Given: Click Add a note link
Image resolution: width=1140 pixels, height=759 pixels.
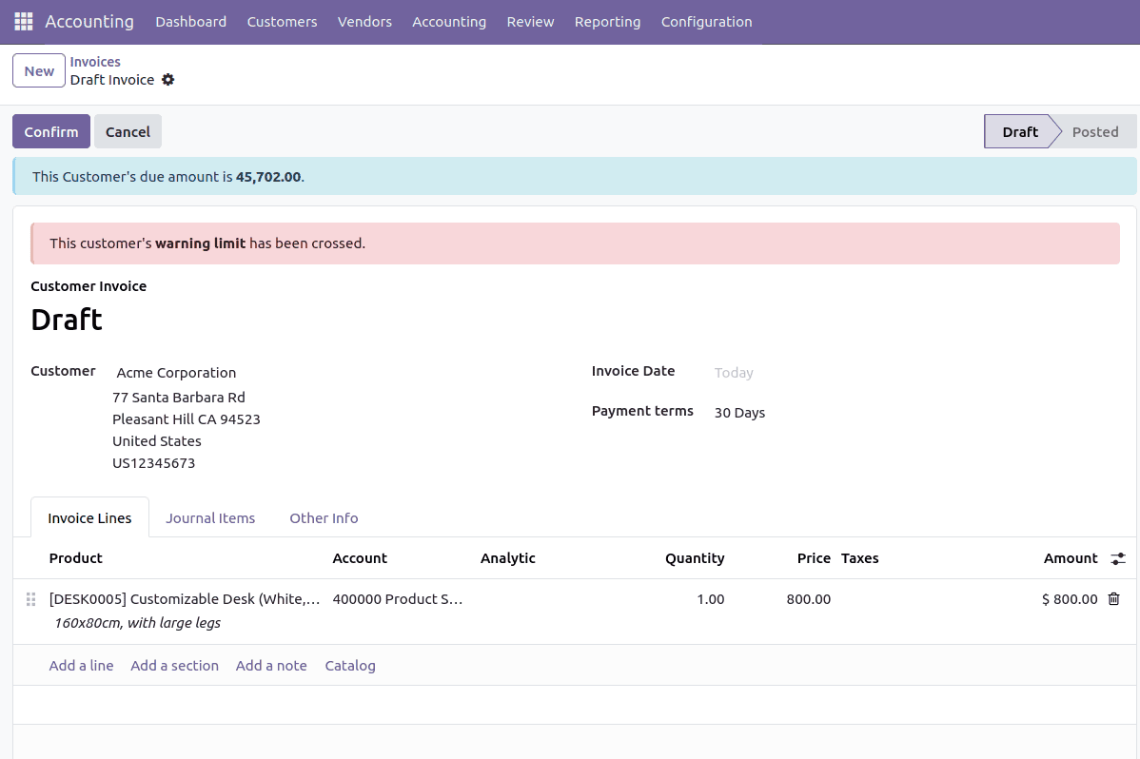Looking at the screenshot, I should pyautogui.click(x=271, y=665).
